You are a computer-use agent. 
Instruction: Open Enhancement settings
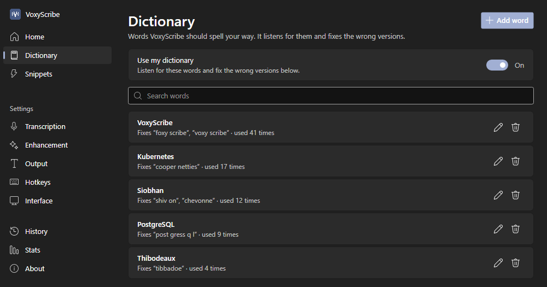[57, 145]
